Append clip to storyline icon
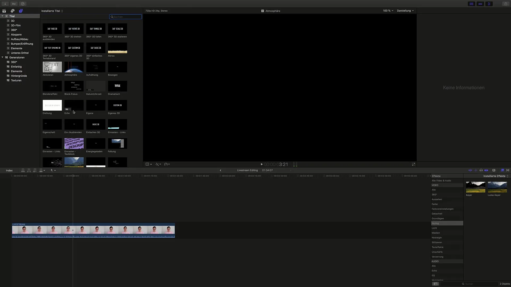 (35, 170)
